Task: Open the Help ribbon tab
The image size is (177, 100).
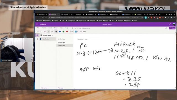Action: (67, 28)
